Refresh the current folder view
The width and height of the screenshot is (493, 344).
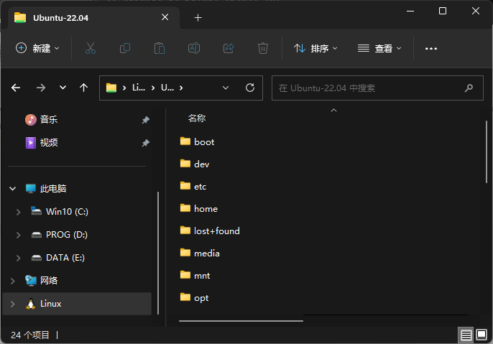coord(250,88)
